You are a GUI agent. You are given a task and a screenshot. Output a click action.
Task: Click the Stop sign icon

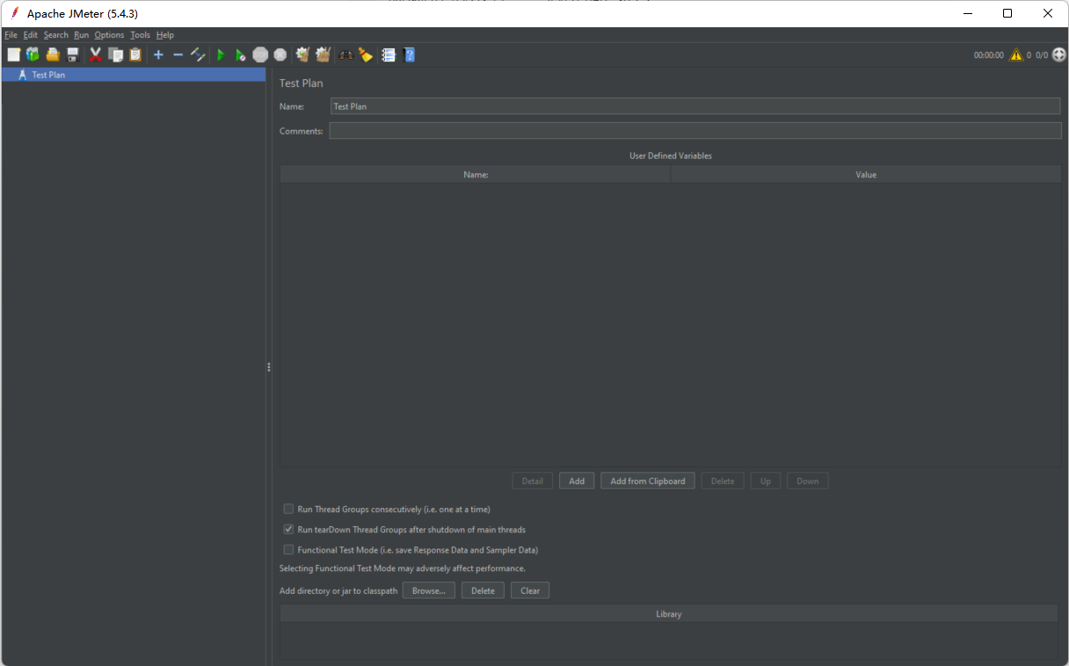pos(260,54)
